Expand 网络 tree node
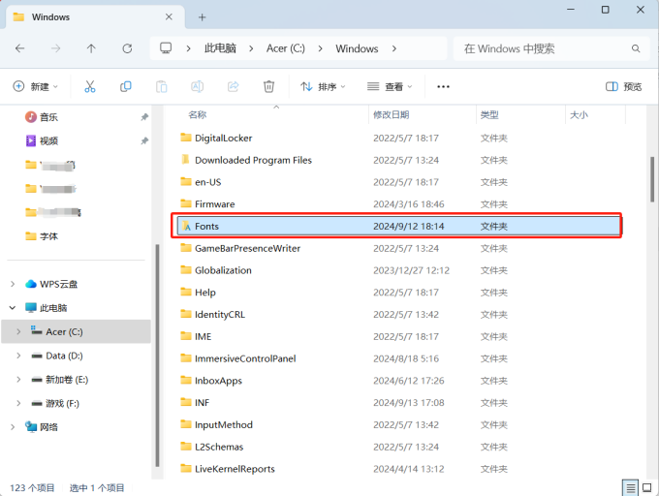This screenshot has width=659, height=496. [13, 427]
